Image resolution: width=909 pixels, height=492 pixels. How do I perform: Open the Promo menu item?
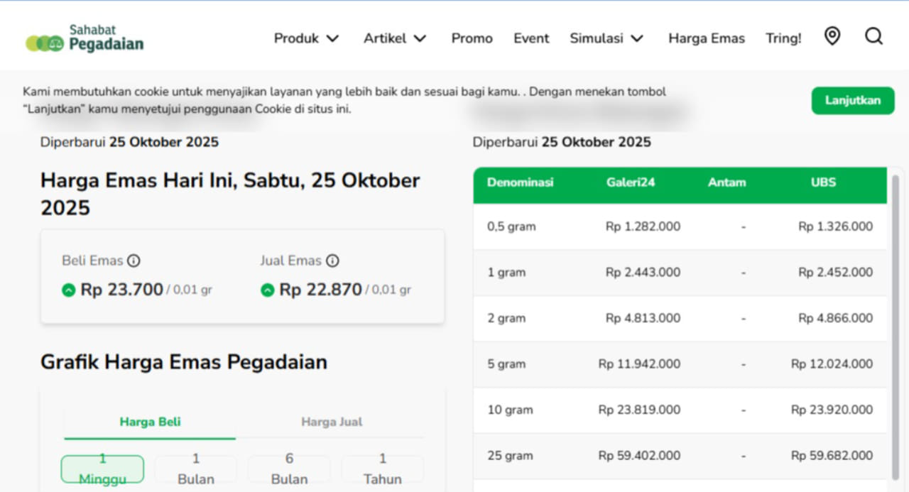pyautogui.click(x=472, y=38)
